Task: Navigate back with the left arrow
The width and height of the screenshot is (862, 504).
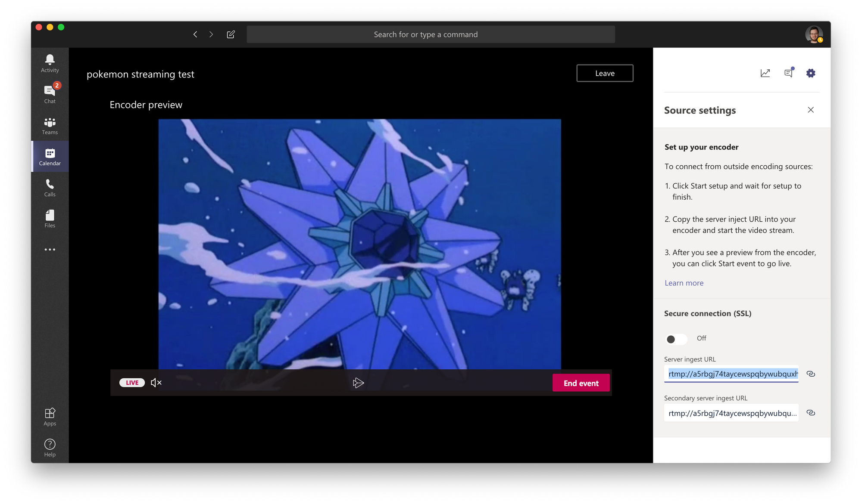Action: tap(195, 34)
